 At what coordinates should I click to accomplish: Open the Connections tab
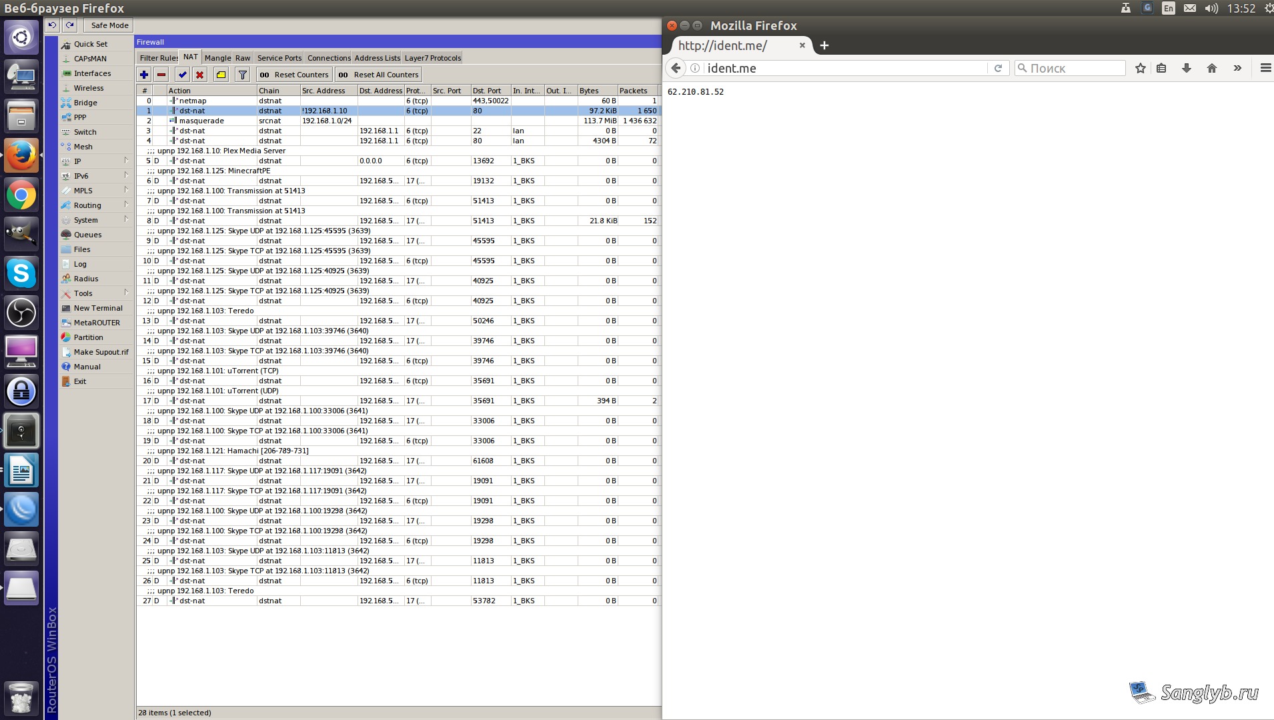tap(328, 58)
